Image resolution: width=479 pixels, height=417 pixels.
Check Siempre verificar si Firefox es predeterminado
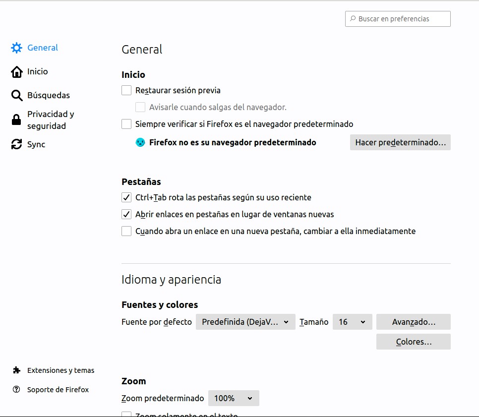tap(126, 124)
